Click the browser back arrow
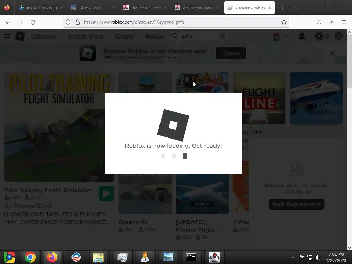Image resolution: width=352 pixels, height=264 pixels. coord(8,22)
